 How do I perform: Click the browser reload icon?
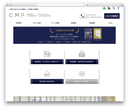click(x=84, y=5)
